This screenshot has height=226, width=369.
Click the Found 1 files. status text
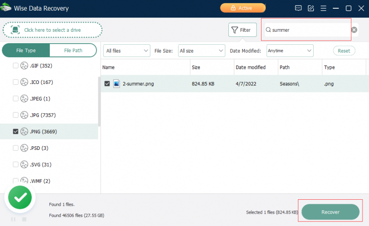pyautogui.click(x=62, y=204)
